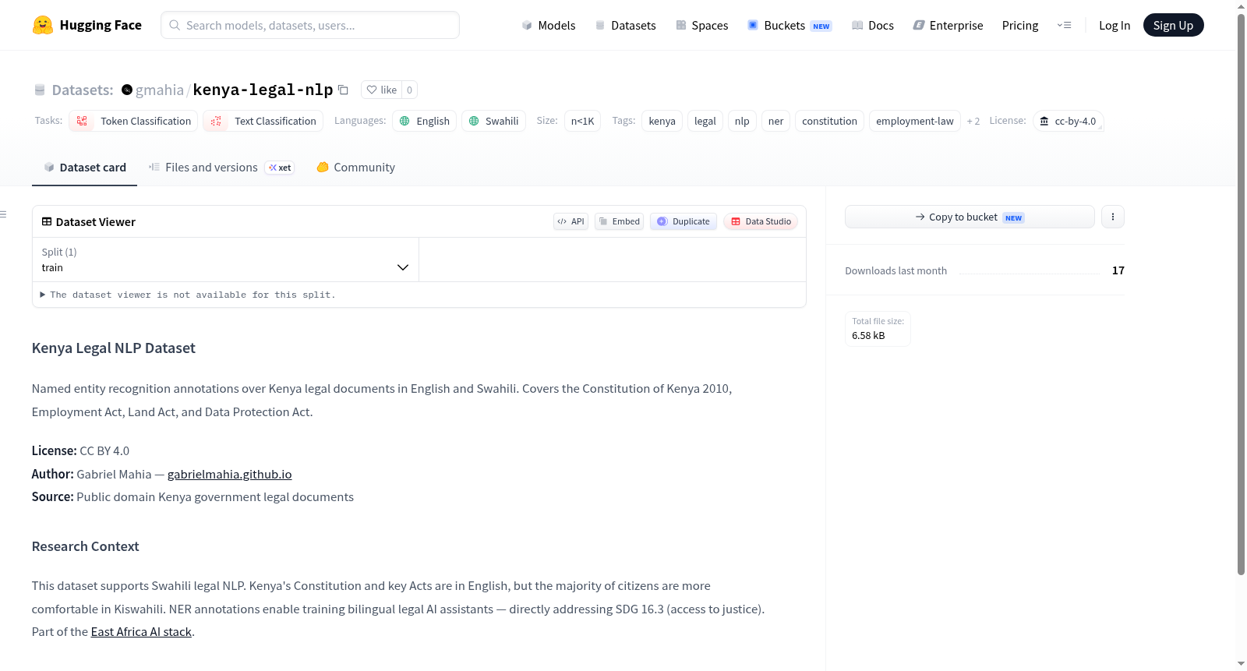
Task: Open the Split train dropdown
Action: pos(225,260)
